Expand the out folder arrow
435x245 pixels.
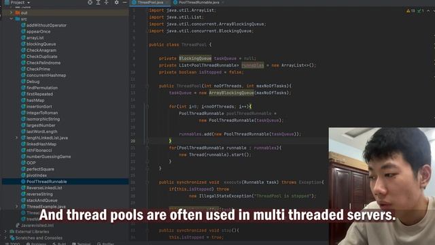point(11,12)
